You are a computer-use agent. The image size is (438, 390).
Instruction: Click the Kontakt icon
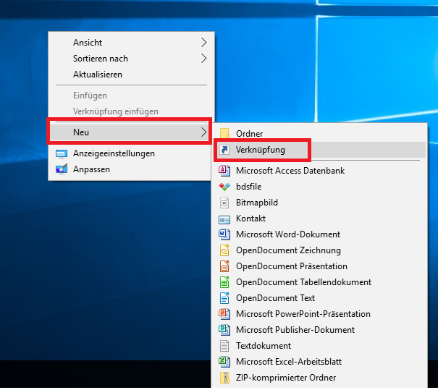(224, 219)
